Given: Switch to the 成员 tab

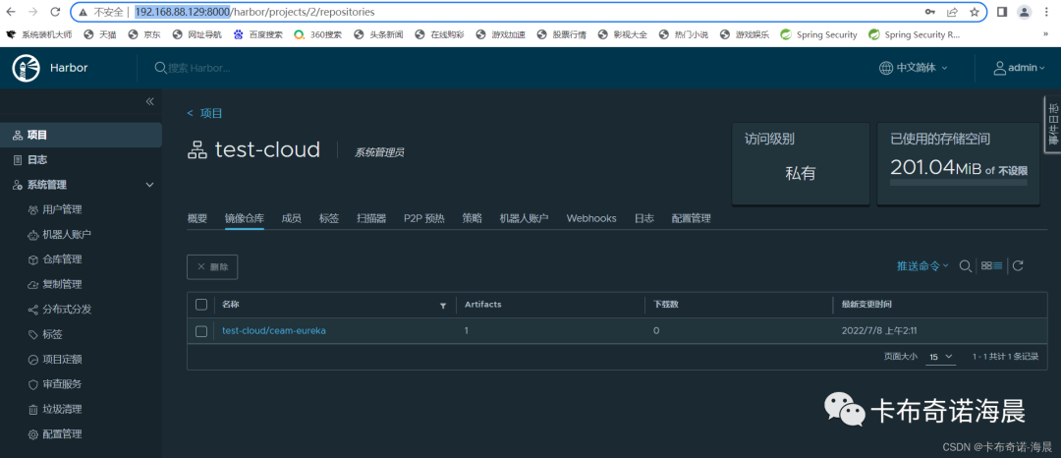Looking at the screenshot, I should (291, 218).
